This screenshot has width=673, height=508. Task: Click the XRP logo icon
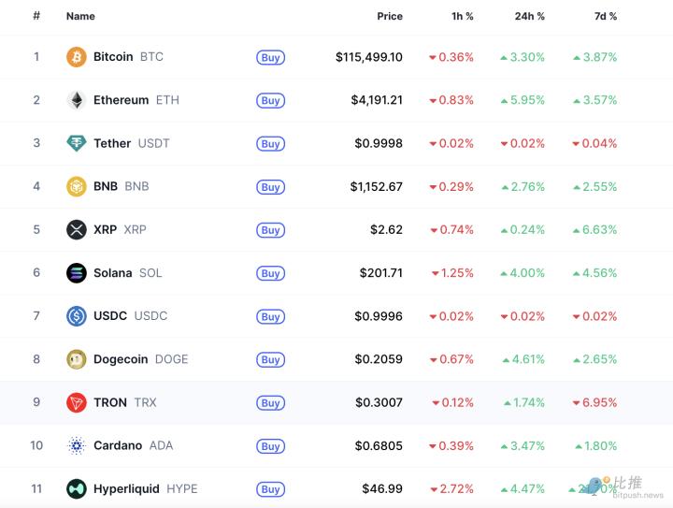pyautogui.click(x=76, y=229)
